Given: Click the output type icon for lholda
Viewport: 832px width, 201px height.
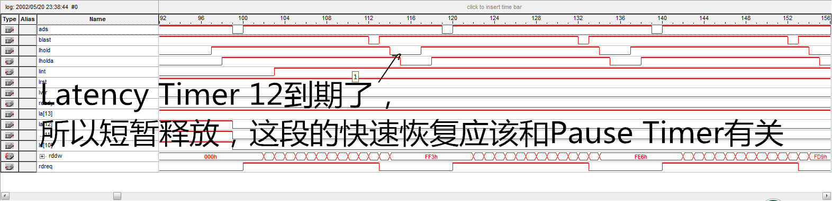Looking at the screenshot, I should click(x=9, y=61).
